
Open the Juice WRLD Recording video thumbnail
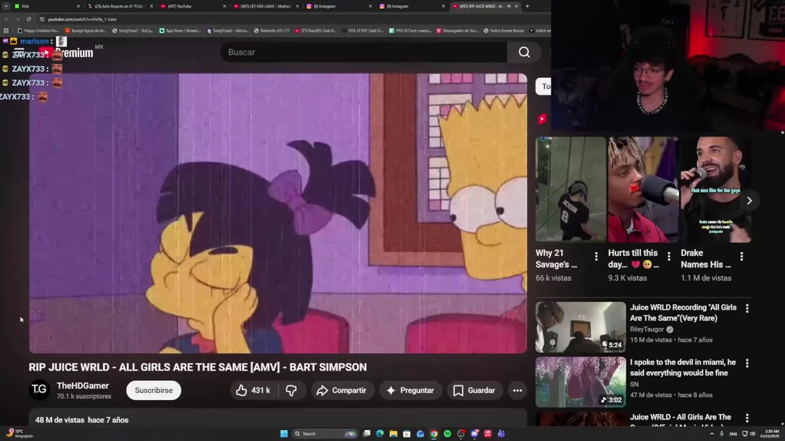[580, 327]
